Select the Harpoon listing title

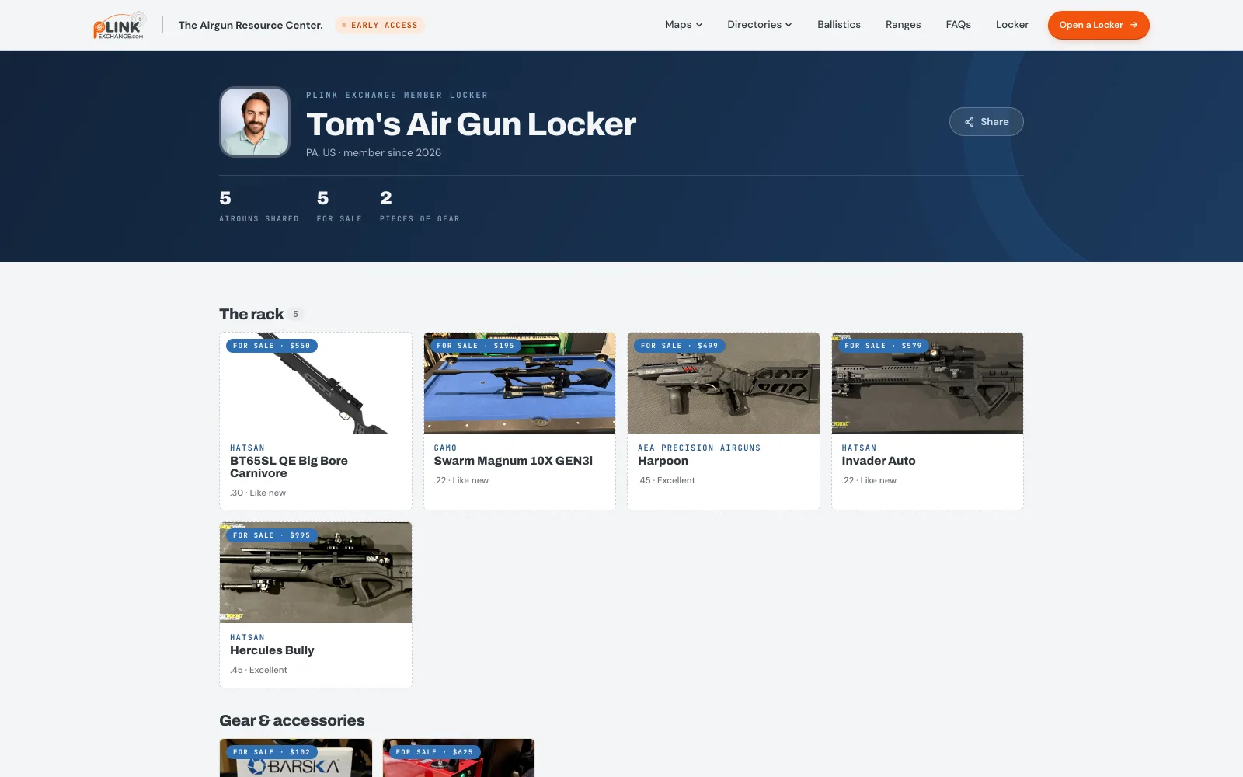pyautogui.click(x=663, y=461)
